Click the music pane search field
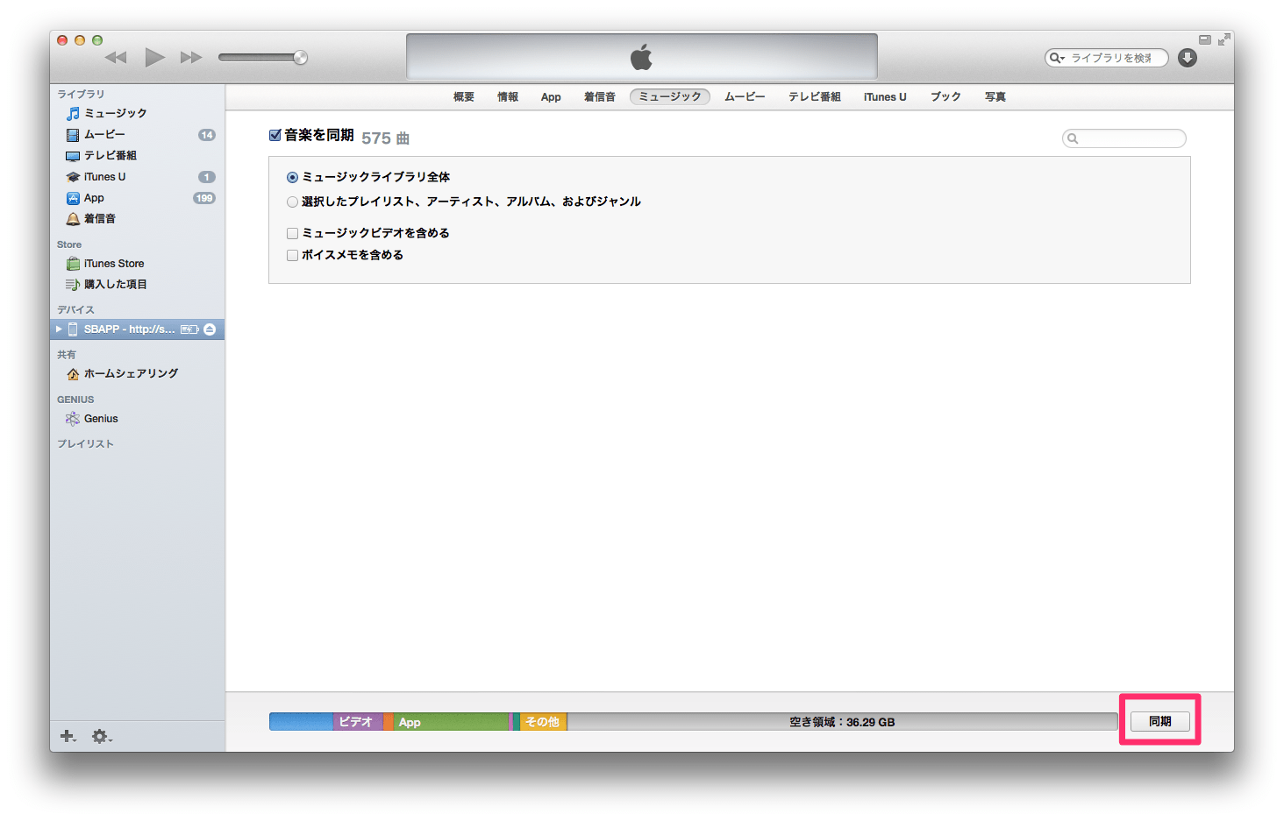This screenshot has height=821, width=1284. pyautogui.click(x=1124, y=138)
